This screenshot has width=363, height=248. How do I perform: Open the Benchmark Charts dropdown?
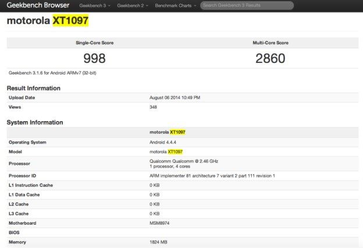point(176,6)
